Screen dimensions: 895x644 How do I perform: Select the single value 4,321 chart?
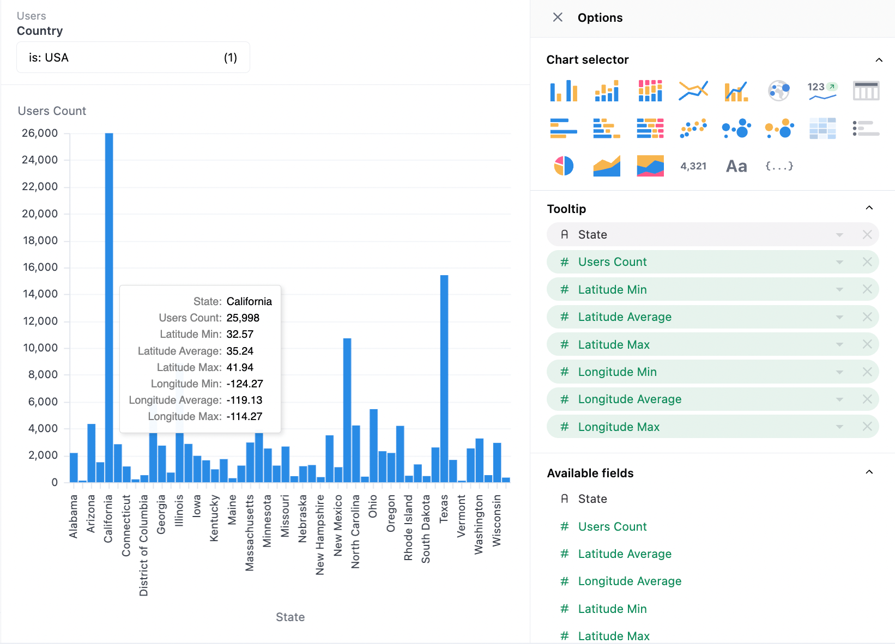point(693,166)
